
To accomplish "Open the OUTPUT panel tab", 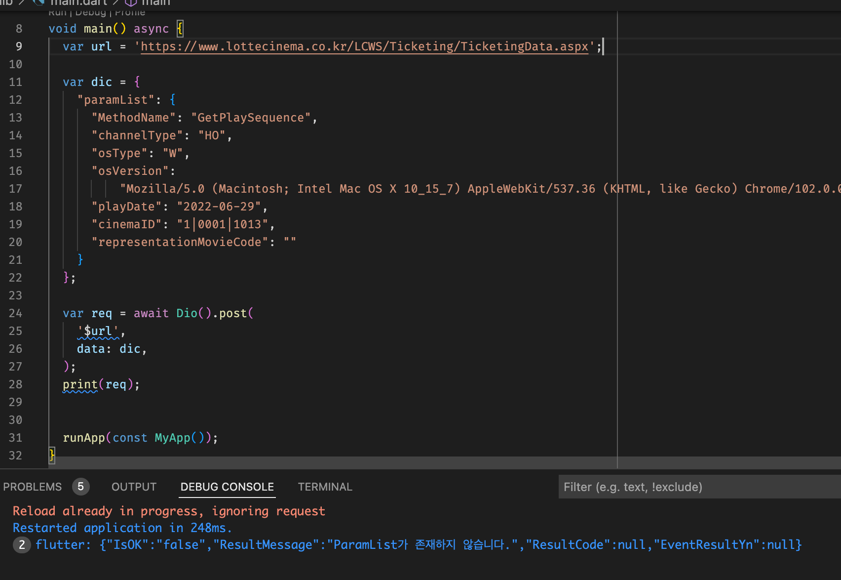I will pyautogui.click(x=134, y=487).
